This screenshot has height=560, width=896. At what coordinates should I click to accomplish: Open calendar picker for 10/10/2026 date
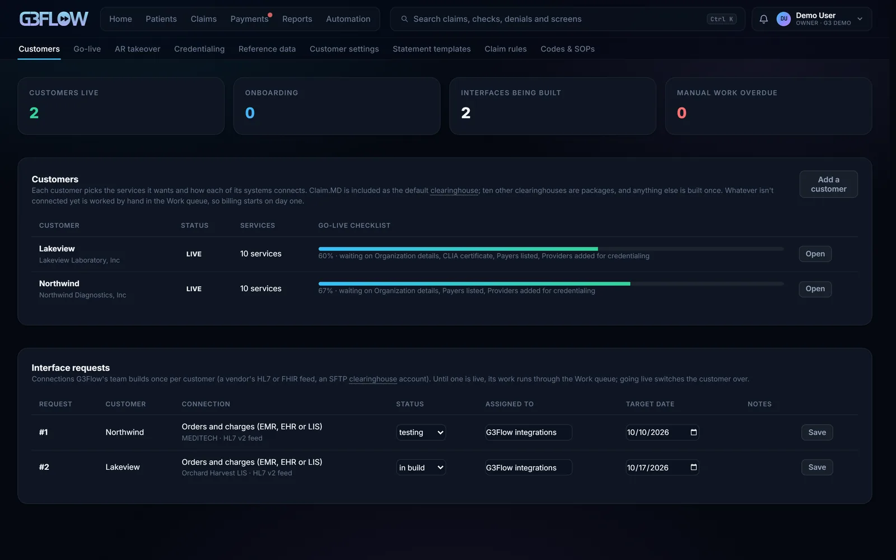(x=693, y=432)
